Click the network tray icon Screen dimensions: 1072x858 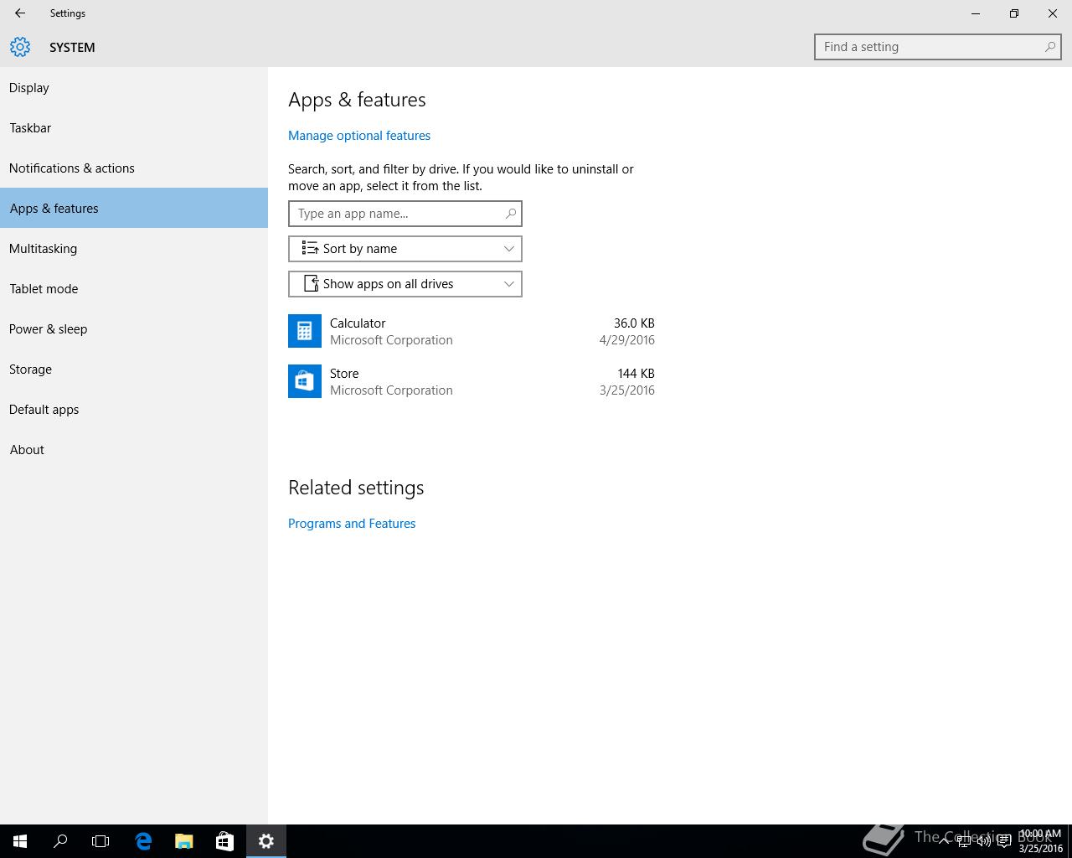click(x=964, y=841)
